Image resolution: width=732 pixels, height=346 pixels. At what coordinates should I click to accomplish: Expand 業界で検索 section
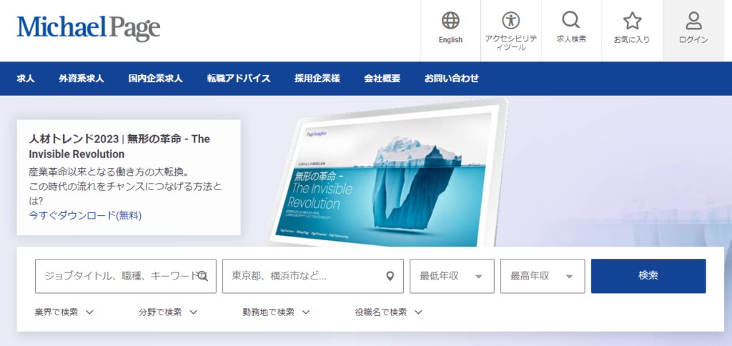coord(64,312)
